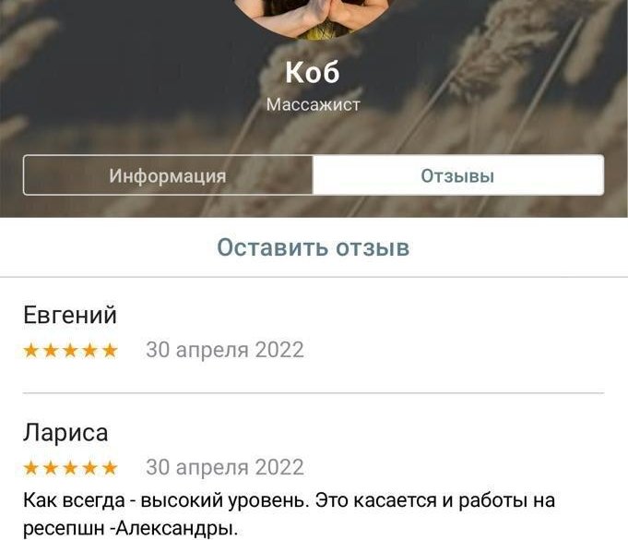Viewport: 628px width, 540px height.
Task: Click fourth star in Лариса's rating
Action: point(90,468)
